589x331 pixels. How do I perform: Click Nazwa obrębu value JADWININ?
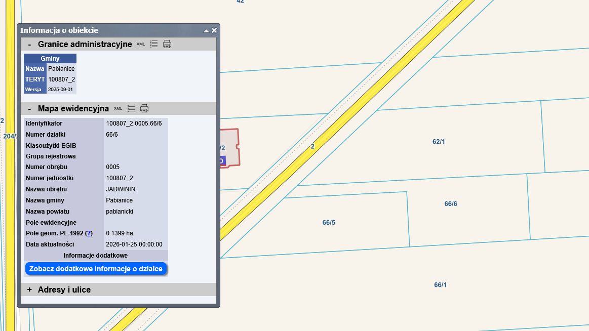click(121, 189)
